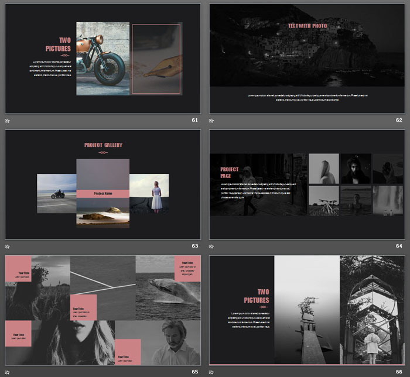410x377 pixels.
Task: Click the animation star icon under slide 62
Action: click(x=212, y=121)
